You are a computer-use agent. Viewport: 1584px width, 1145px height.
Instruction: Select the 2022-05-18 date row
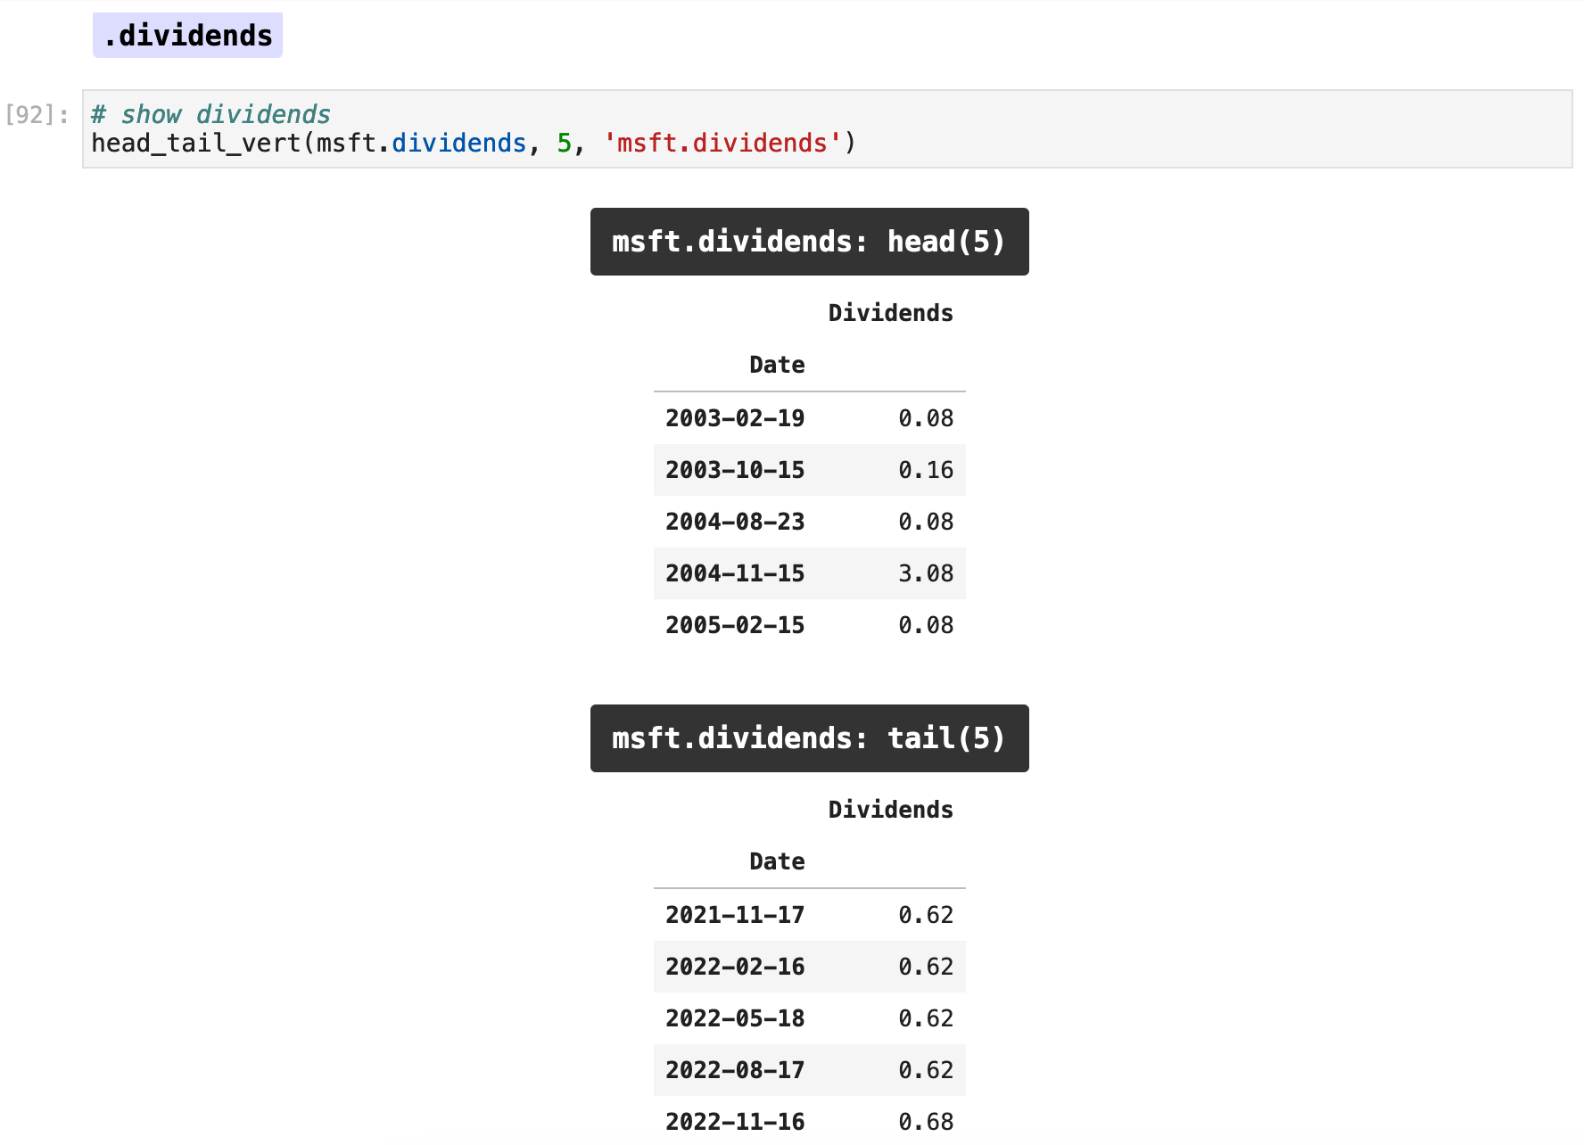click(x=809, y=1018)
